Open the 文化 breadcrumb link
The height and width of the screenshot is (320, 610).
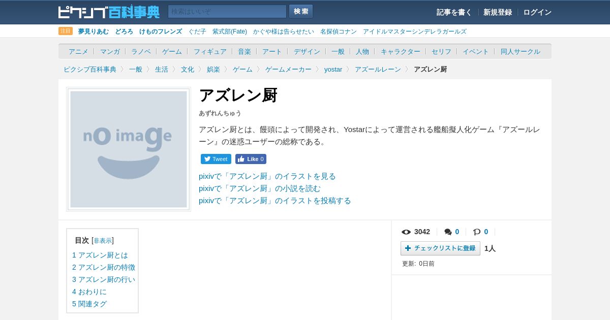pos(188,69)
